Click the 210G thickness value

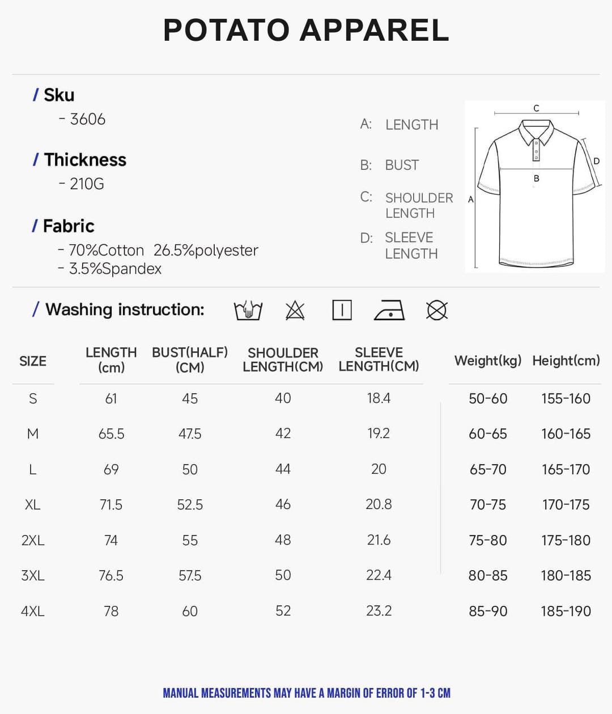tap(87, 184)
